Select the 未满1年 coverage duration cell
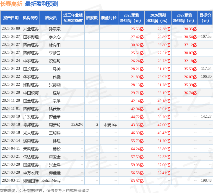 (x=110, y=125)
